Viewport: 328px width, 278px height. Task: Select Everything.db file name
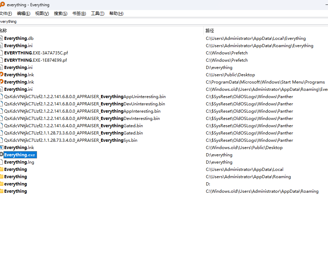click(19, 38)
